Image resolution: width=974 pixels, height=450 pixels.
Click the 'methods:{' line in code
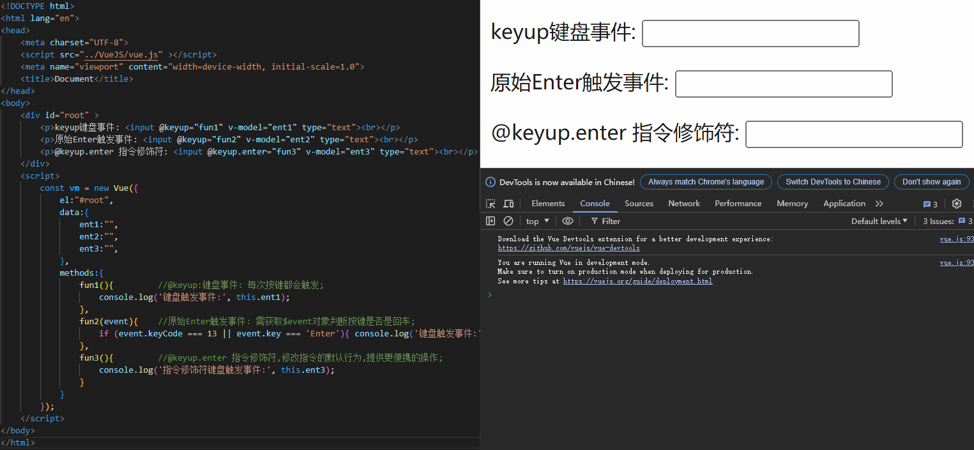[x=81, y=273]
